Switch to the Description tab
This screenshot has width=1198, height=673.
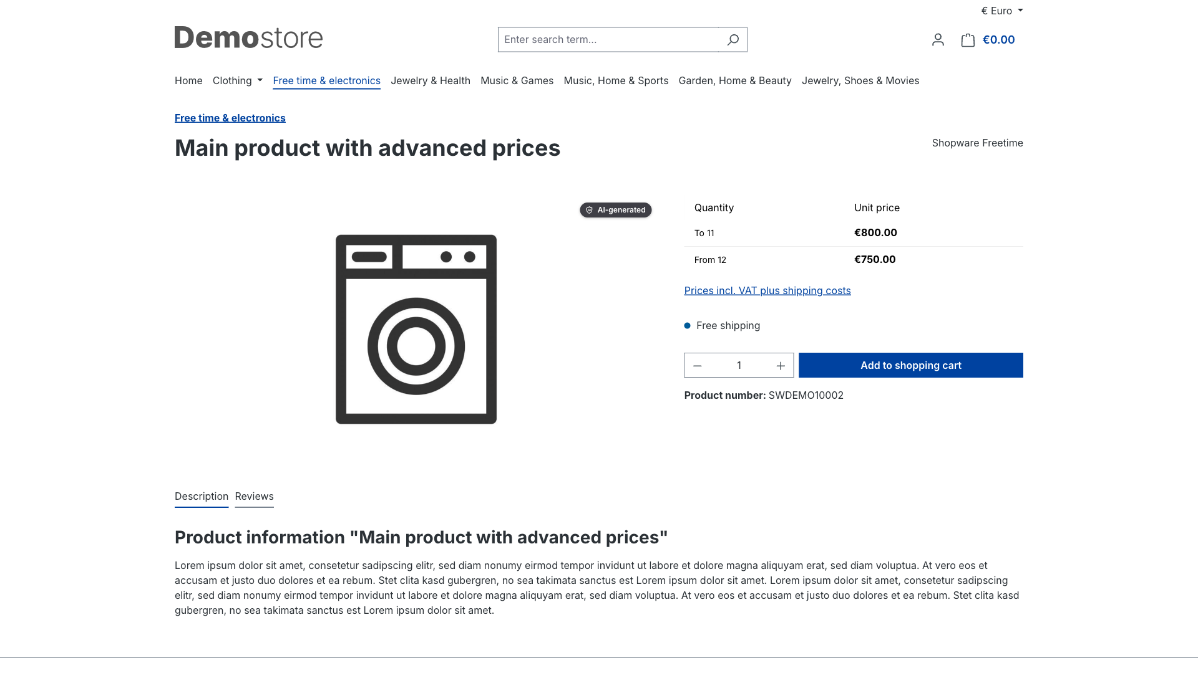pos(202,497)
